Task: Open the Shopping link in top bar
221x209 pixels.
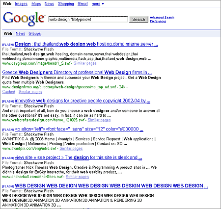Action: [66, 3]
